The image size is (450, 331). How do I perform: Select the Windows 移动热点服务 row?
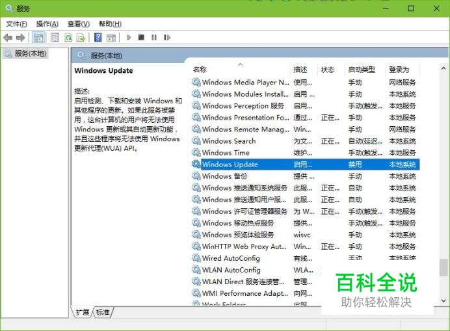pyautogui.click(x=306, y=223)
